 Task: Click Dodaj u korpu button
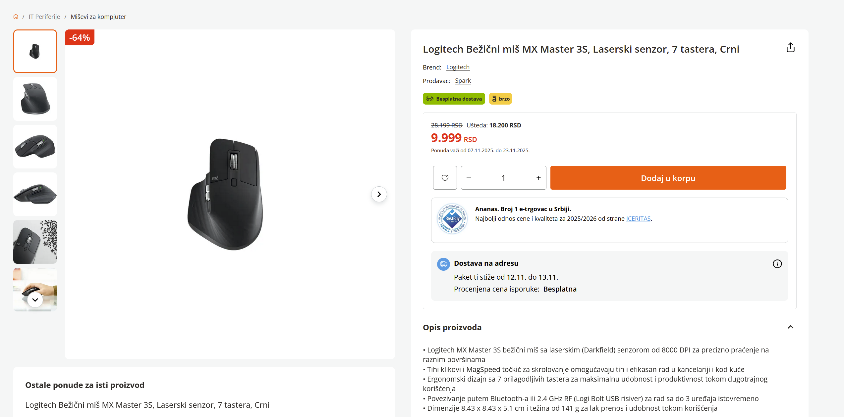pos(668,178)
